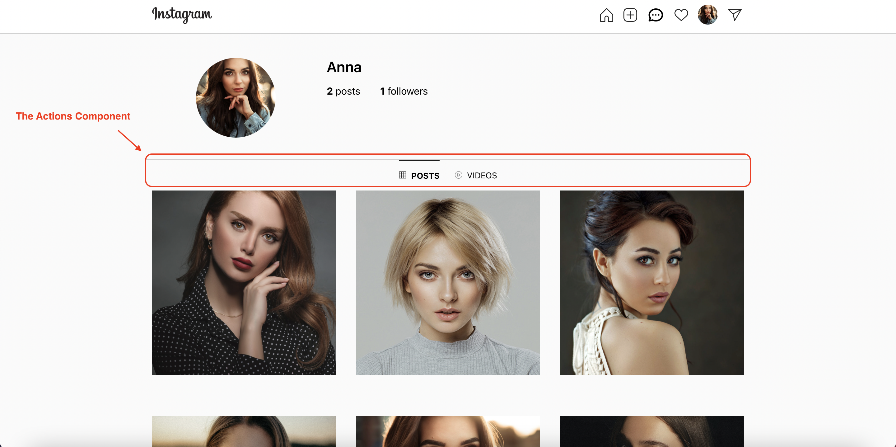Open the messages chat bubble icon
This screenshot has width=896, height=447.
[x=655, y=15]
